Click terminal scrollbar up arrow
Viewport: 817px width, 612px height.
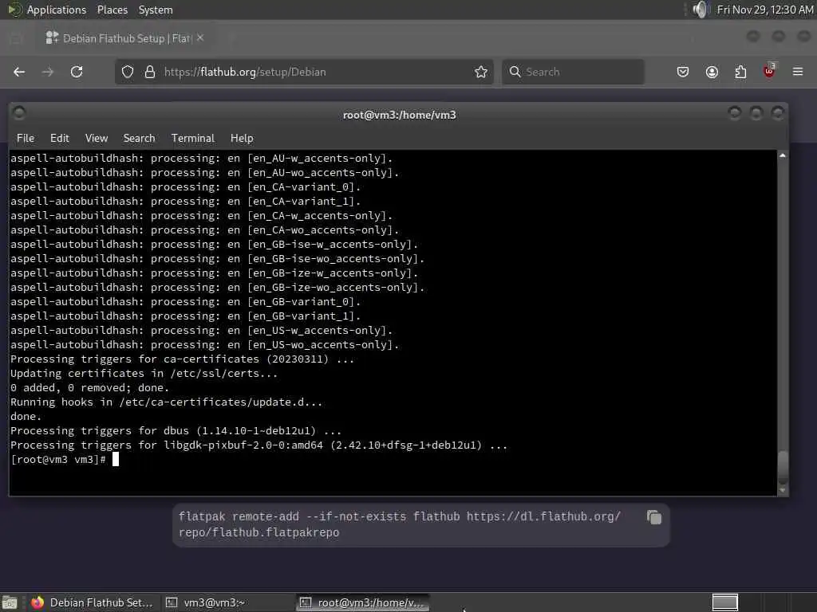782,155
